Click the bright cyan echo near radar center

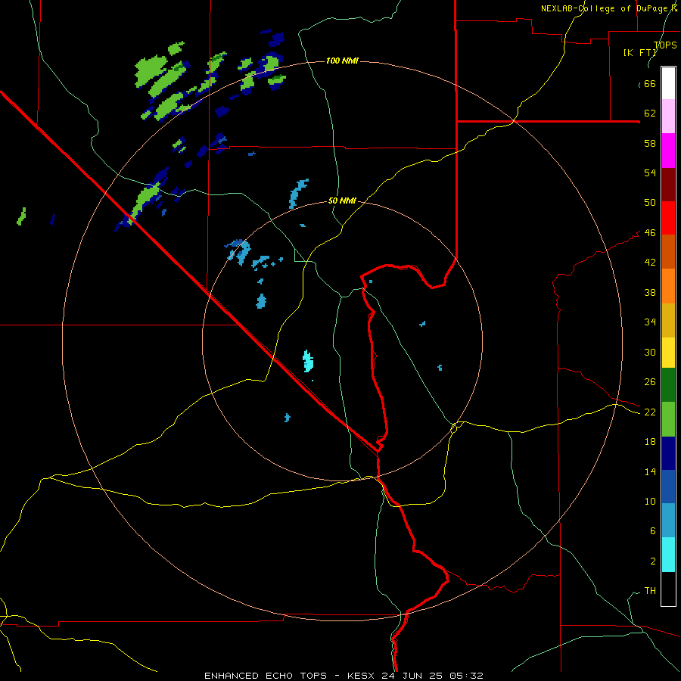pyautogui.click(x=308, y=362)
